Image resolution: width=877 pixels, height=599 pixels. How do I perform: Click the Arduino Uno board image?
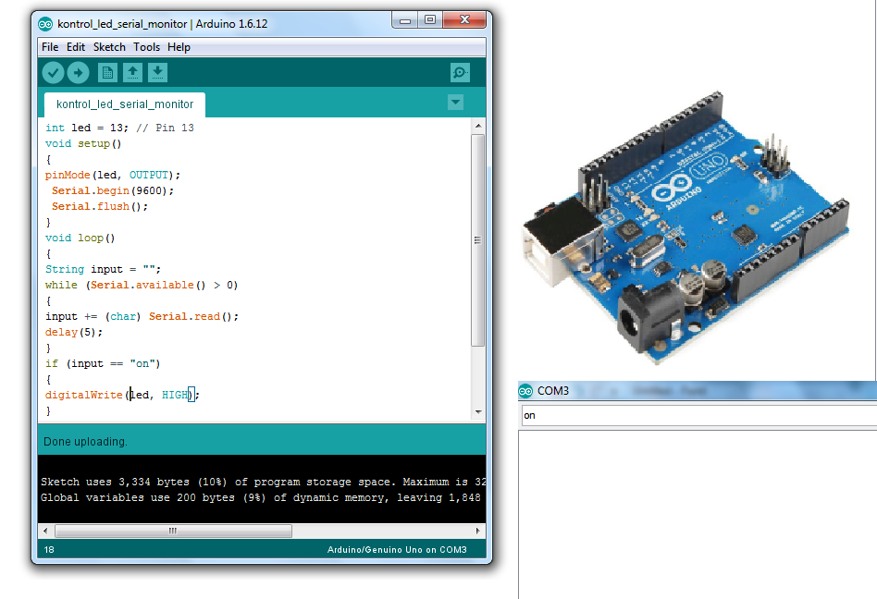click(686, 226)
